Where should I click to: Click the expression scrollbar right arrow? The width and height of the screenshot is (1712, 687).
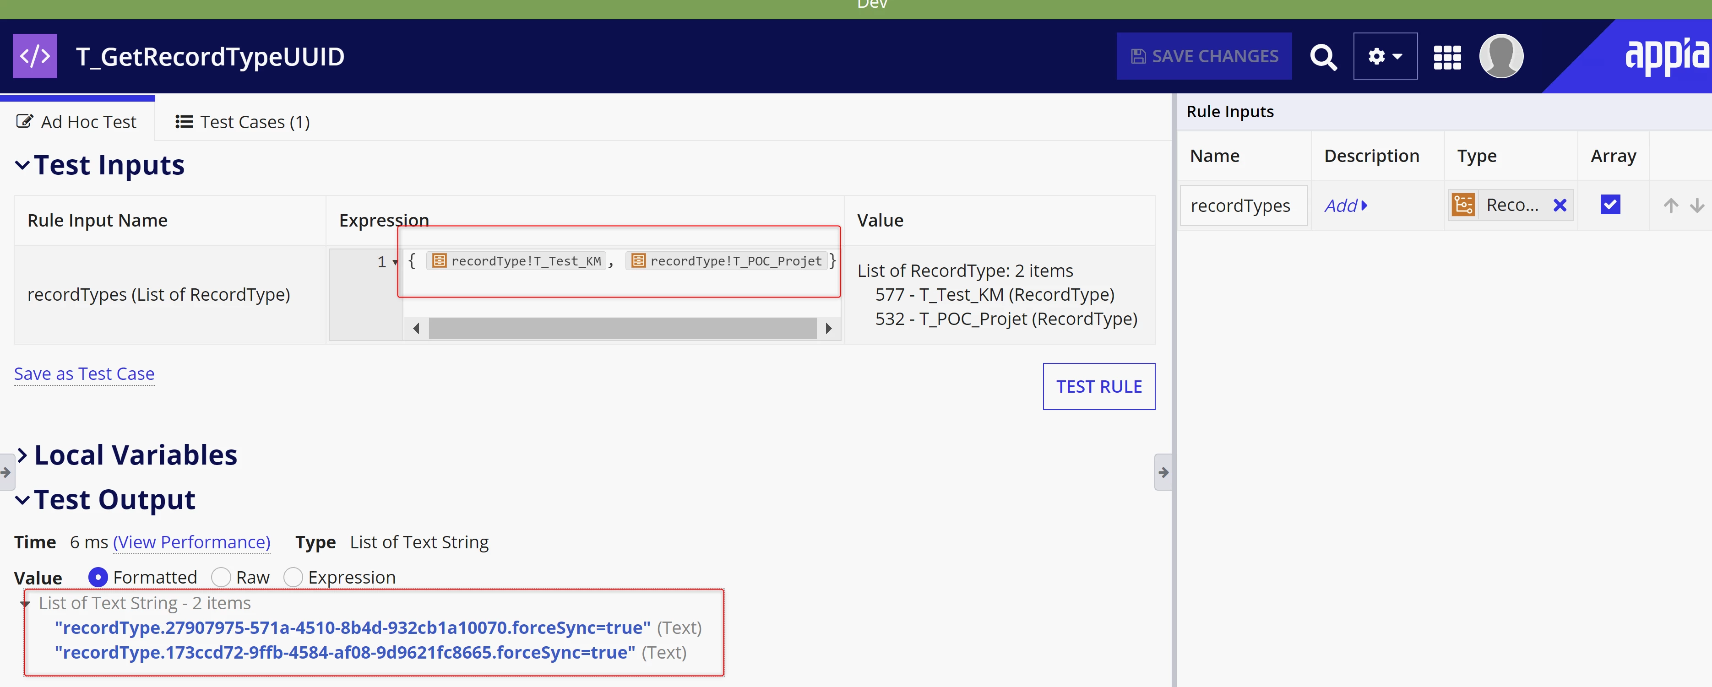[x=828, y=328]
